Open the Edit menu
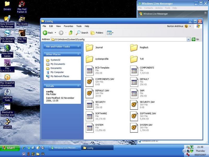This screenshot has height=157, width=209. 51,26
